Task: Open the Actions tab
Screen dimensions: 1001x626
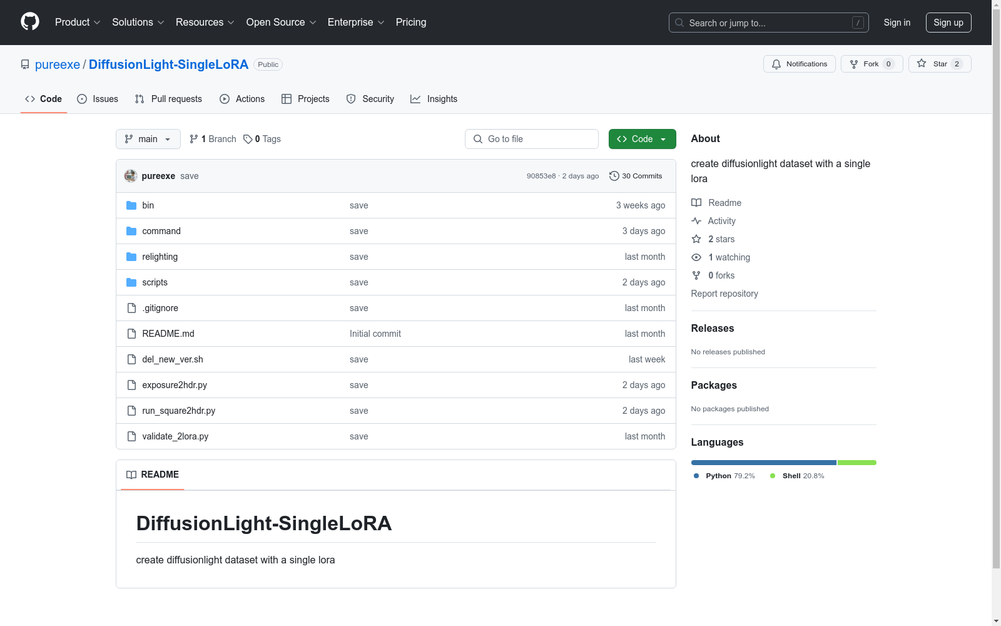Action: tap(242, 99)
